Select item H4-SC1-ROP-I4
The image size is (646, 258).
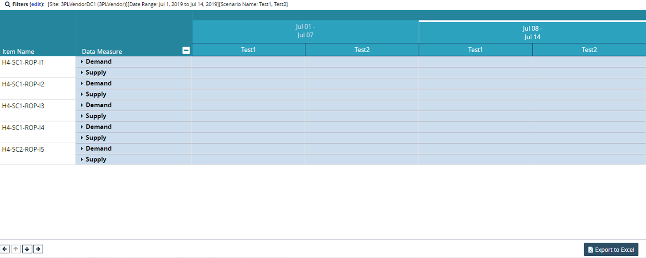[x=23, y=128]
